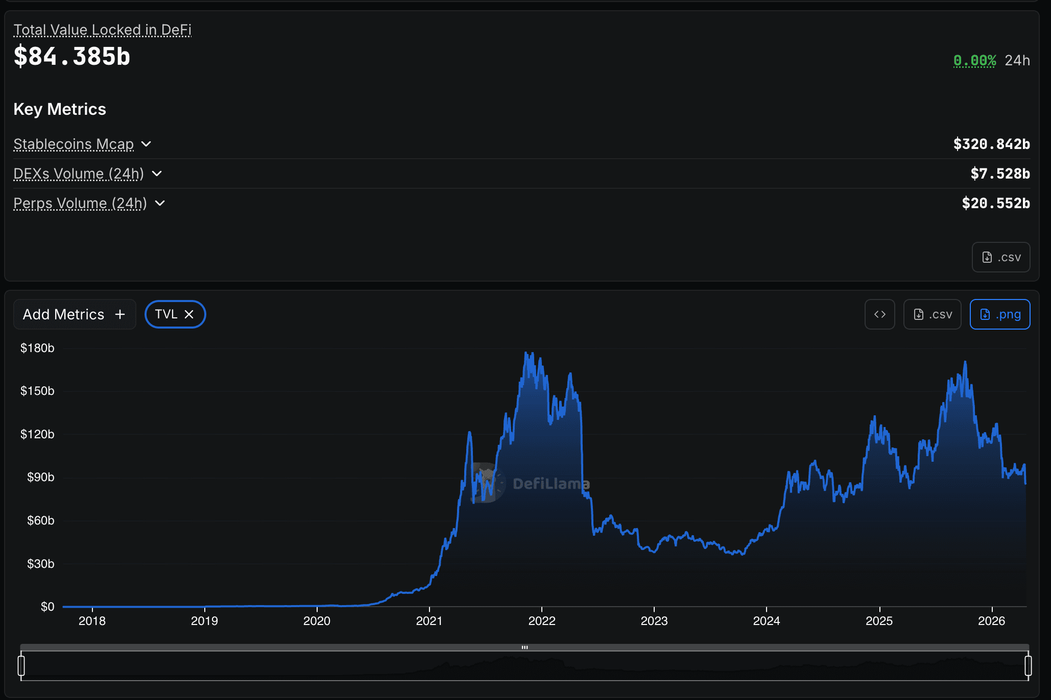Click the Key Metrics heading
This screenshot has width=1051, height=700.
click(x=60, y=109)
